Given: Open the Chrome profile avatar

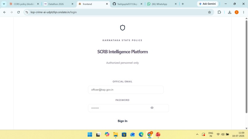Looking at the screenshot, I should tap(237, 12).
